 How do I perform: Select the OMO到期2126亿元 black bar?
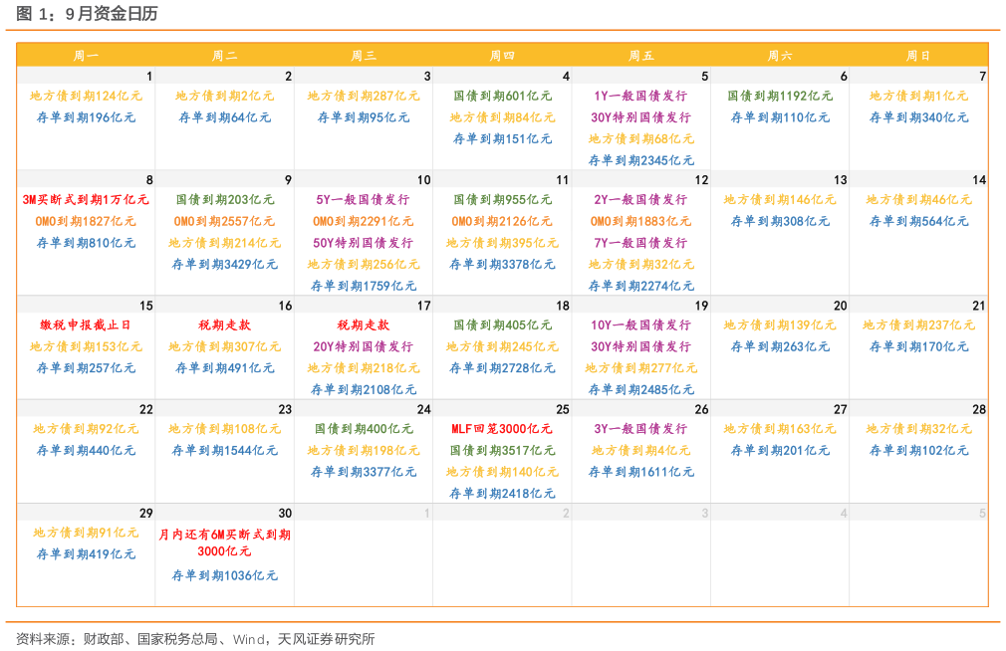pyautogui.click(x=502, y=221)
